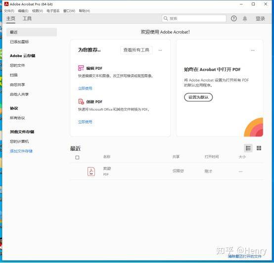Switch to the 工具 tab

pyautogui.click(x=27, y=18)
